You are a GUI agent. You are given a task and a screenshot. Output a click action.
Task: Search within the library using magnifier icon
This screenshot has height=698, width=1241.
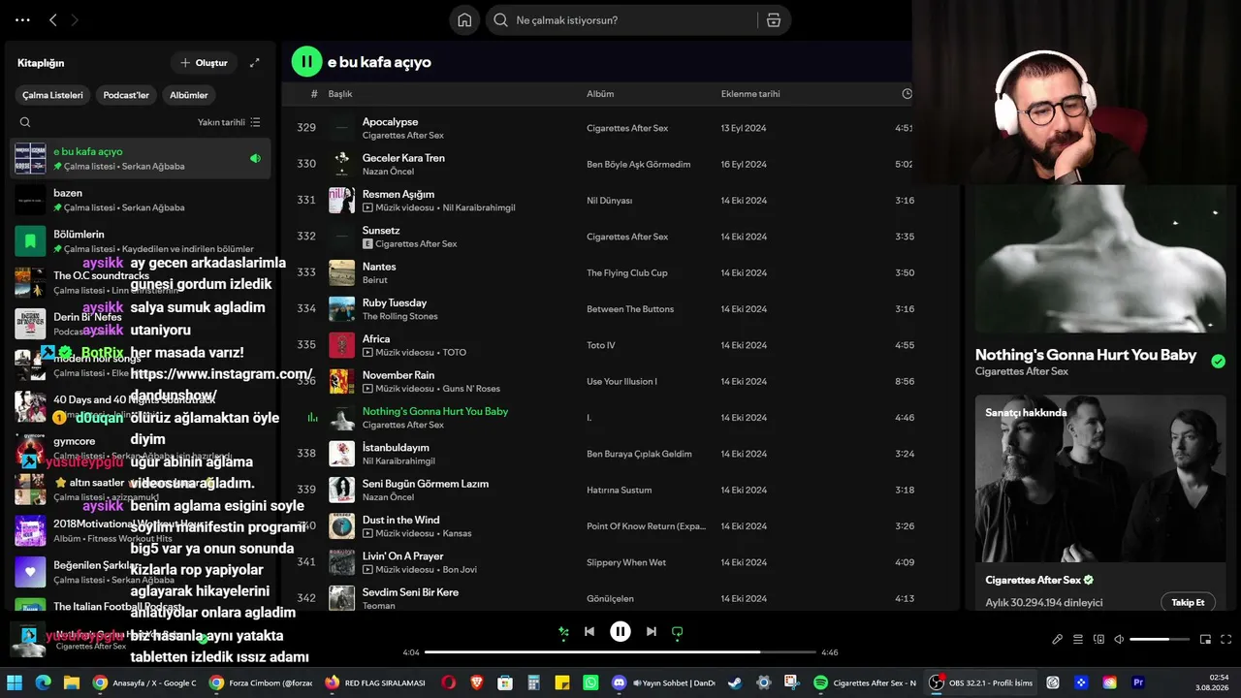[x=25, y=122]
